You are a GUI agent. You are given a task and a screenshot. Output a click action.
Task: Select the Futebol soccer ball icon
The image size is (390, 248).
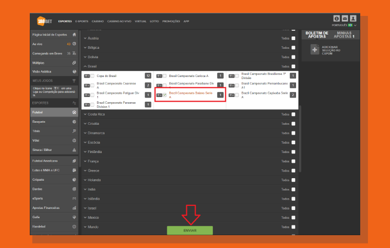[x=74, y=112]
